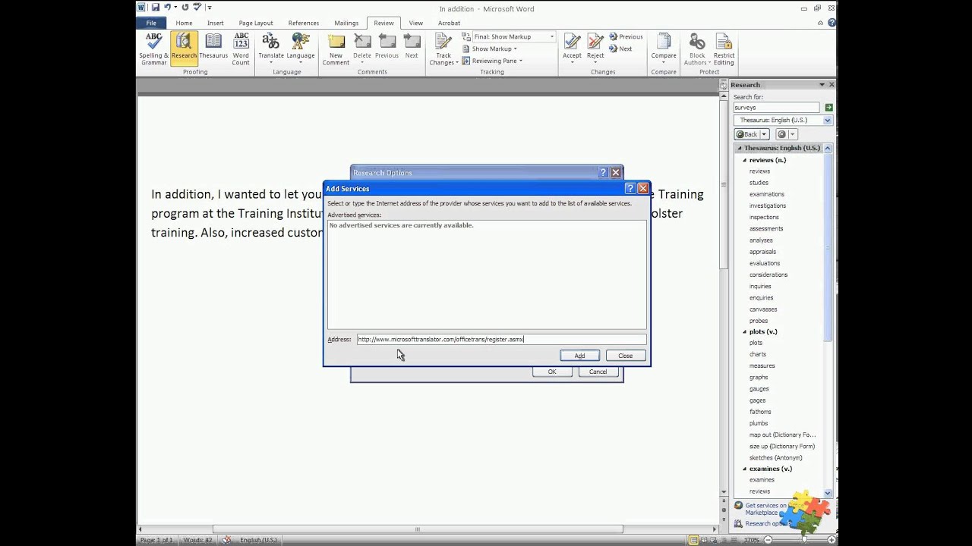Click the Search for field containing surveys

pos(777,108)
